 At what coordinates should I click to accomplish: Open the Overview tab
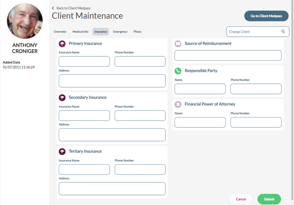[x=60, y=32]
